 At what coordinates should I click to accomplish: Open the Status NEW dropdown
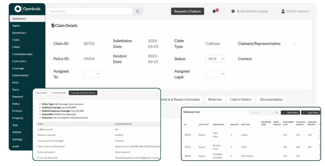215,59
